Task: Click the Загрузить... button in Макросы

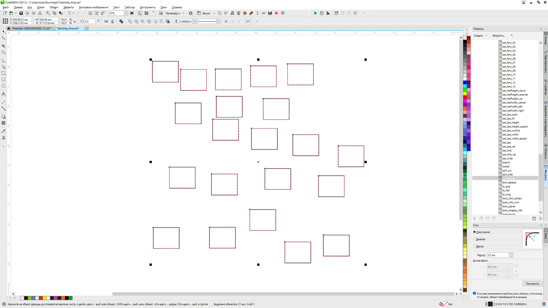Action: click(x=499, y=36)
